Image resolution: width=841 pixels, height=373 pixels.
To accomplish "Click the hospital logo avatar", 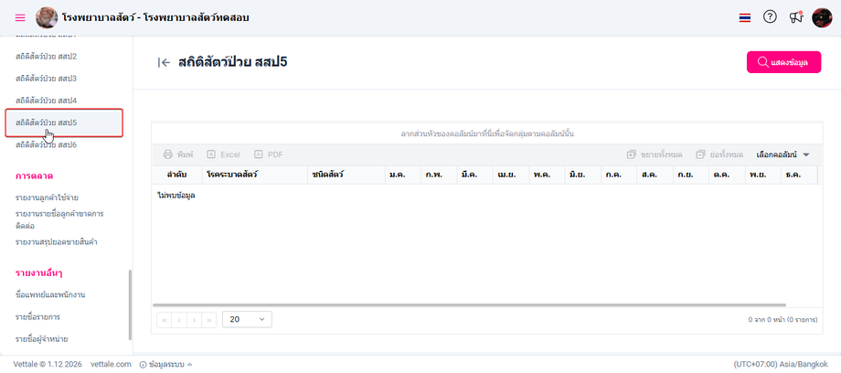I will 47,17.
